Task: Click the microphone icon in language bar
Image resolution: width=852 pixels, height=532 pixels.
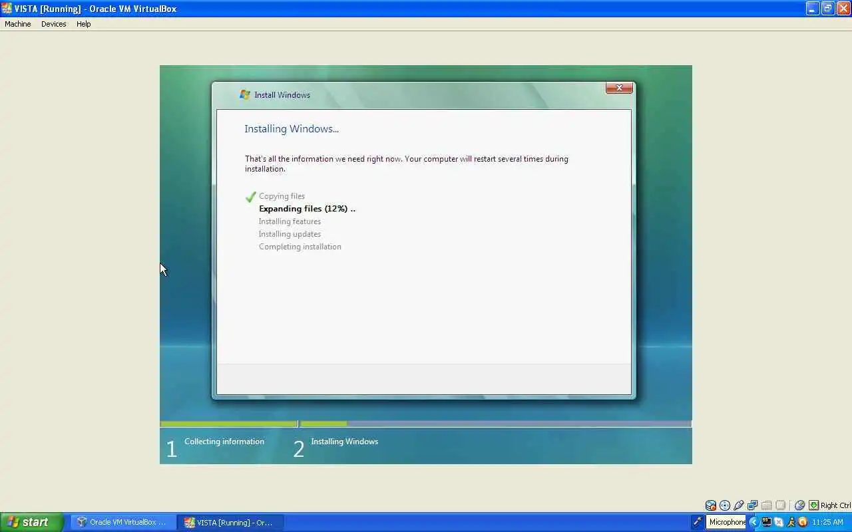Action: point(698,522)
